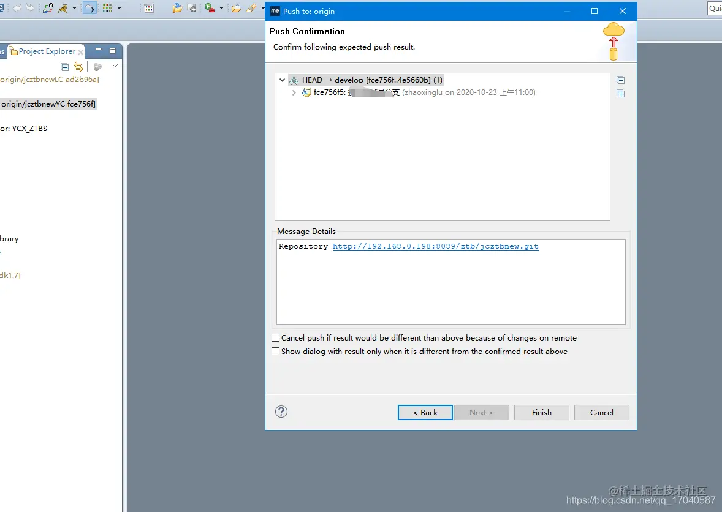This screenshot has width=722, height=512.
Task: Click Expand All in the push dialog
Action: click(621, 94)
